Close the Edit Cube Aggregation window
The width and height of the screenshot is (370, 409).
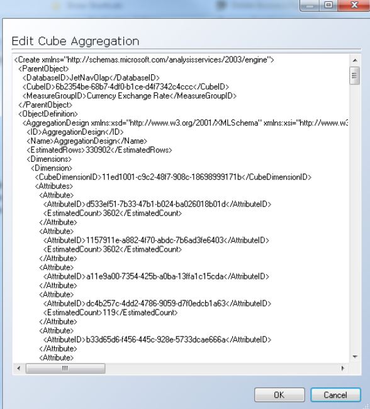click(354, 5)
